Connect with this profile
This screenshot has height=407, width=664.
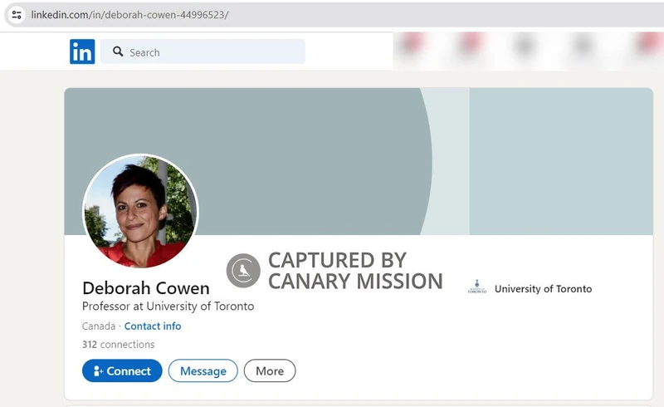122,371
